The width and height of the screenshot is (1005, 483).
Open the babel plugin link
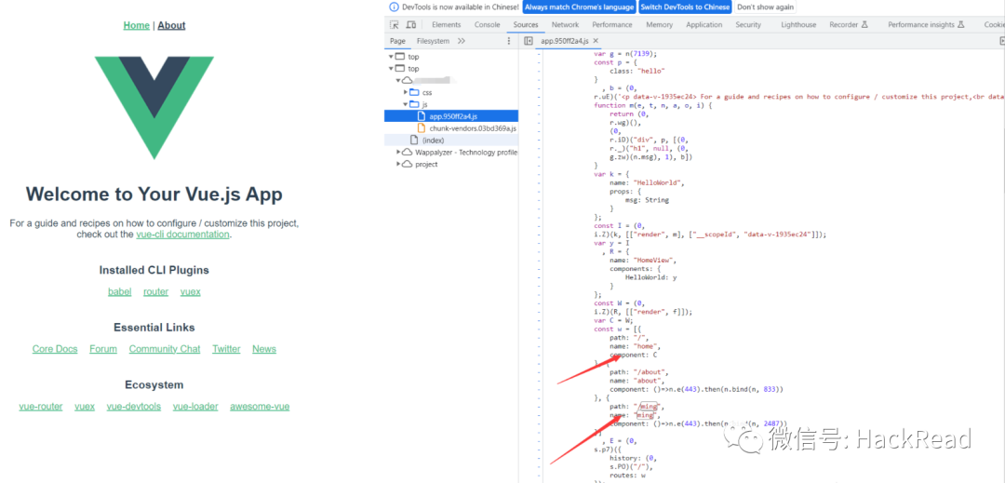[x=120, y=291]
